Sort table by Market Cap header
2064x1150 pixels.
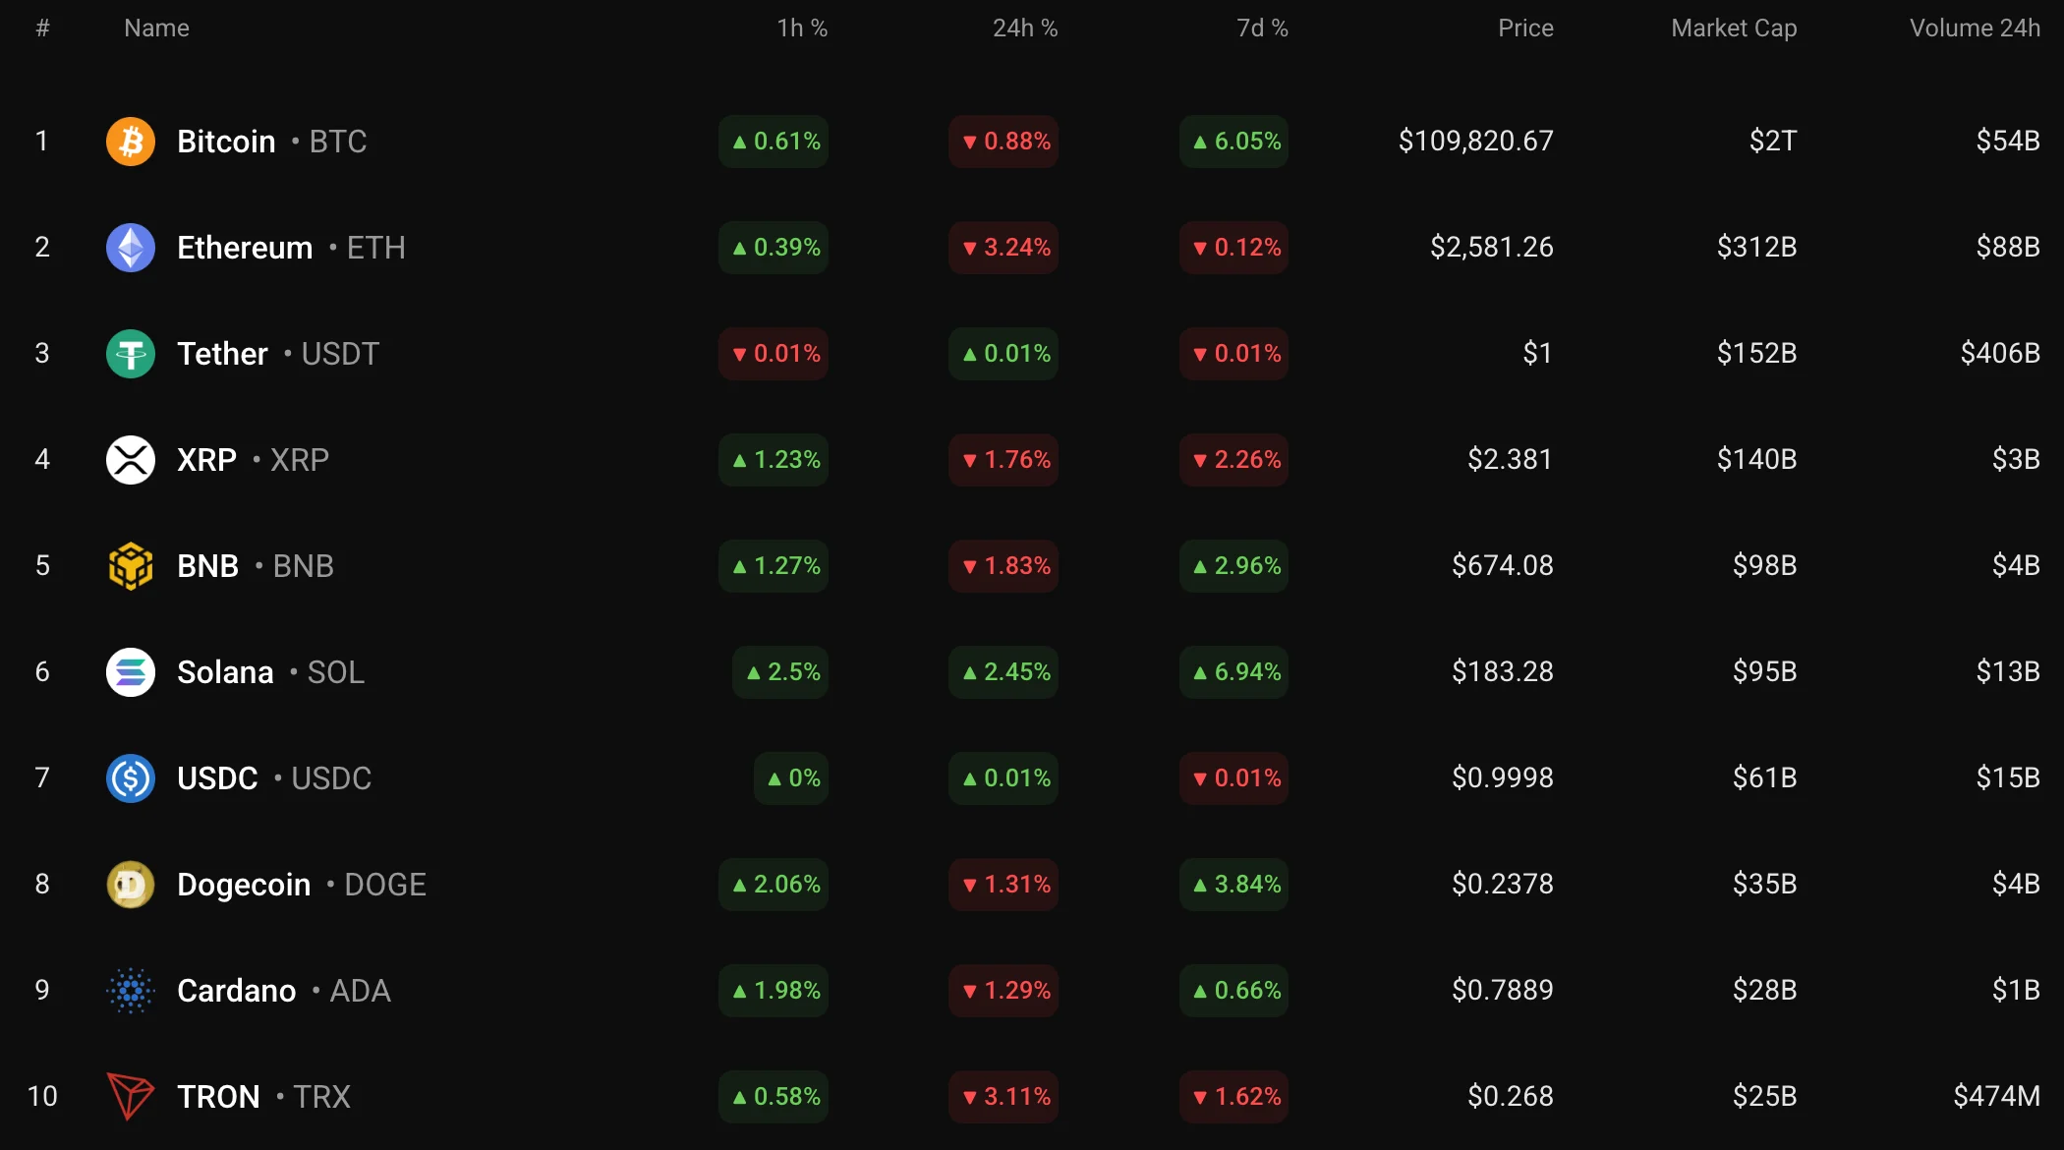click(1734, 29)
